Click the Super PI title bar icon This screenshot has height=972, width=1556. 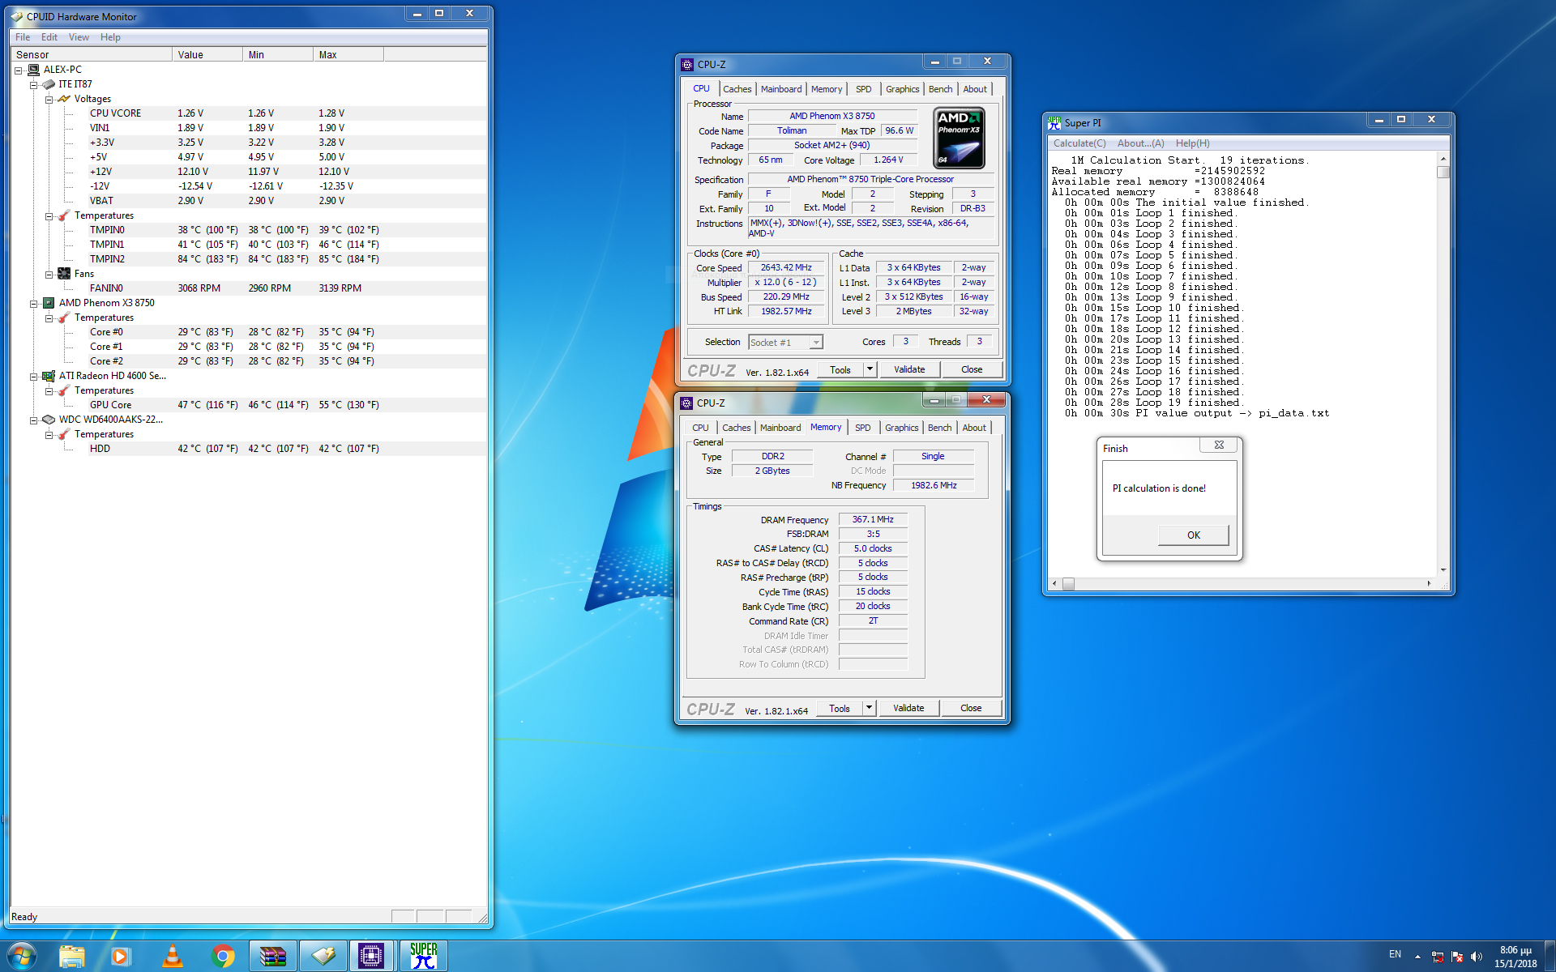(1054, 122)
